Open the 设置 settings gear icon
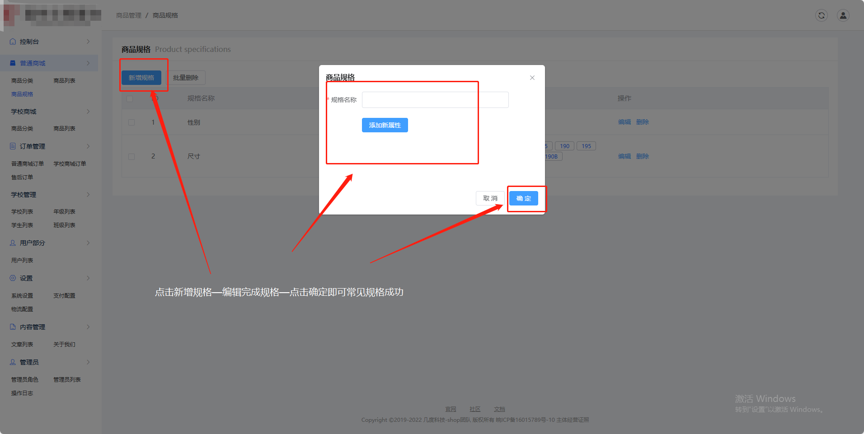Viewport: 864px width, 434px height. click(x=12, y=278)
